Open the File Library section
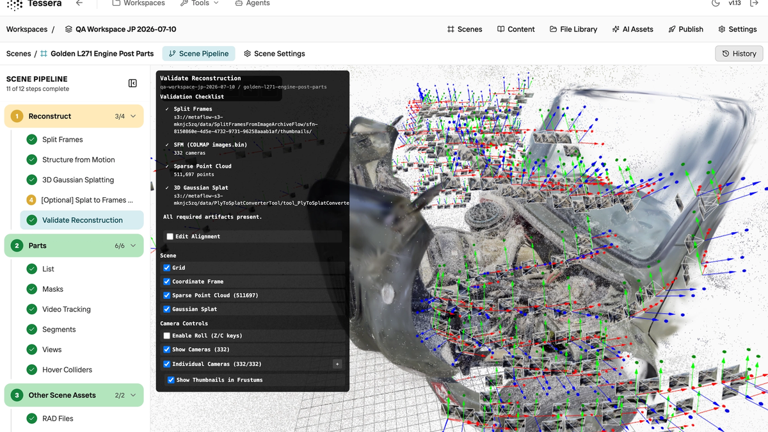 coord(573,29)
